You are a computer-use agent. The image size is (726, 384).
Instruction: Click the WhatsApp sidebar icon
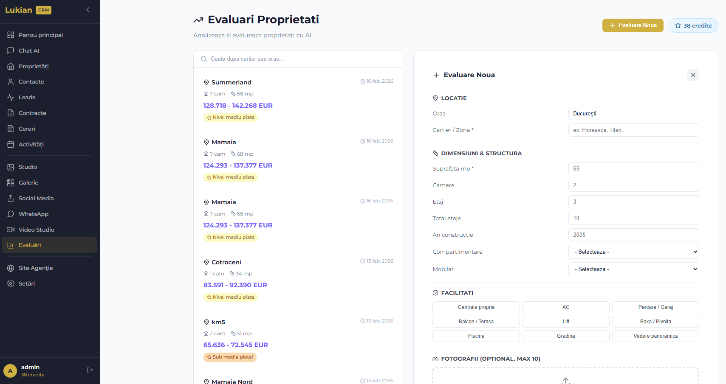(11, 214)
